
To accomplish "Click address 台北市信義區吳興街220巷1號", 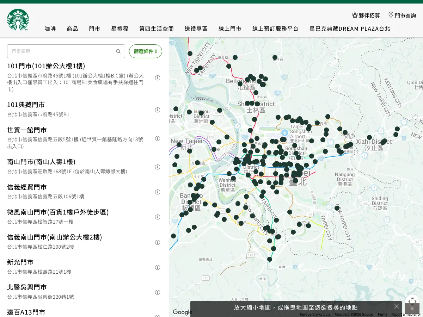I will click(x=41, y=297).
